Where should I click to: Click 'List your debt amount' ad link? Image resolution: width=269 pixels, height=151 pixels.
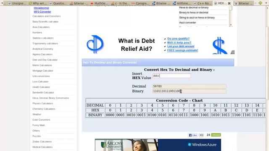click(181, 47)
